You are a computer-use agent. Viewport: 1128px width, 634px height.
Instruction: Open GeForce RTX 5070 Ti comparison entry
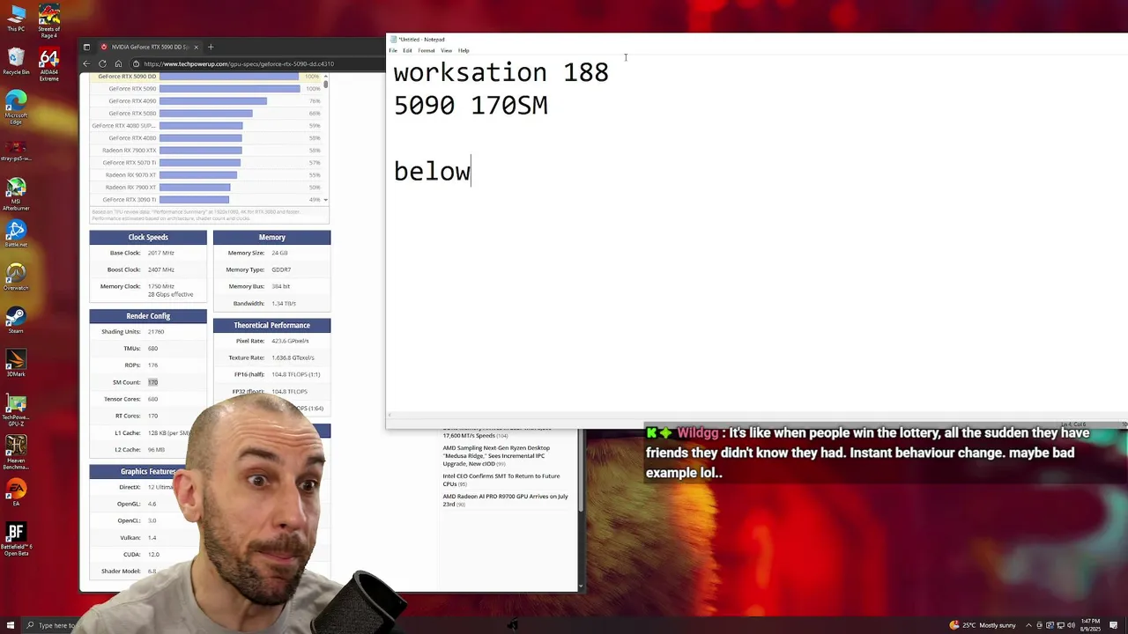tap(130, 162)
